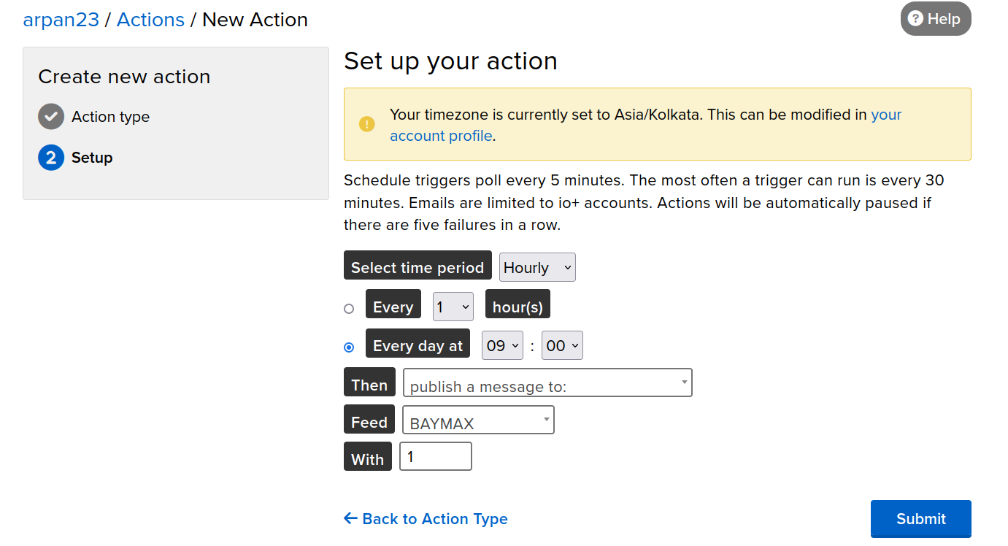Click the Submit button
Screen dimensions: 1008x546
click(920, 519)
